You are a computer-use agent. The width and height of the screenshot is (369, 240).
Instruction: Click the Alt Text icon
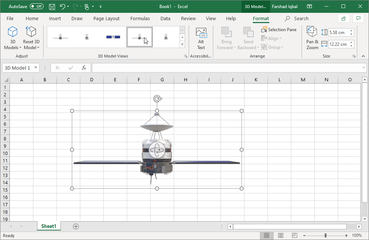coord(201,37)
